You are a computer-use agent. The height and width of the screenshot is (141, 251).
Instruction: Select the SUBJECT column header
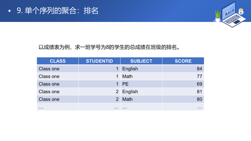click(x=142, y=61)
